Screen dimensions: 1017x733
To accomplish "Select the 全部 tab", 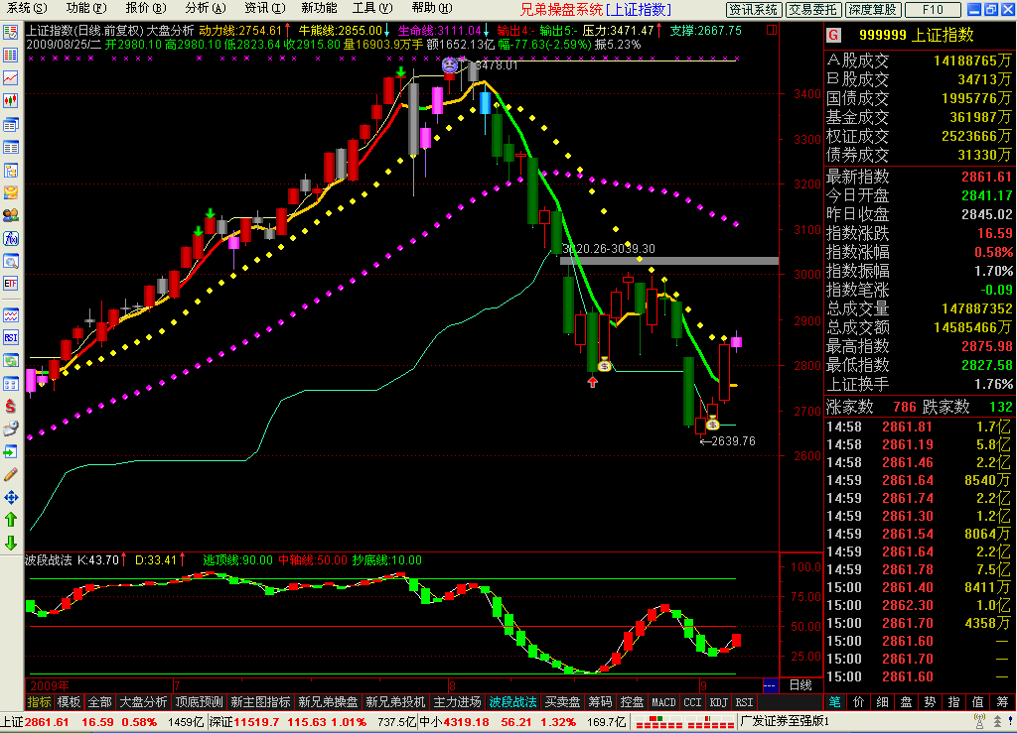I will point(100,702).
